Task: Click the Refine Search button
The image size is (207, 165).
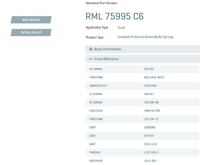Action: [x=31, y=32]
